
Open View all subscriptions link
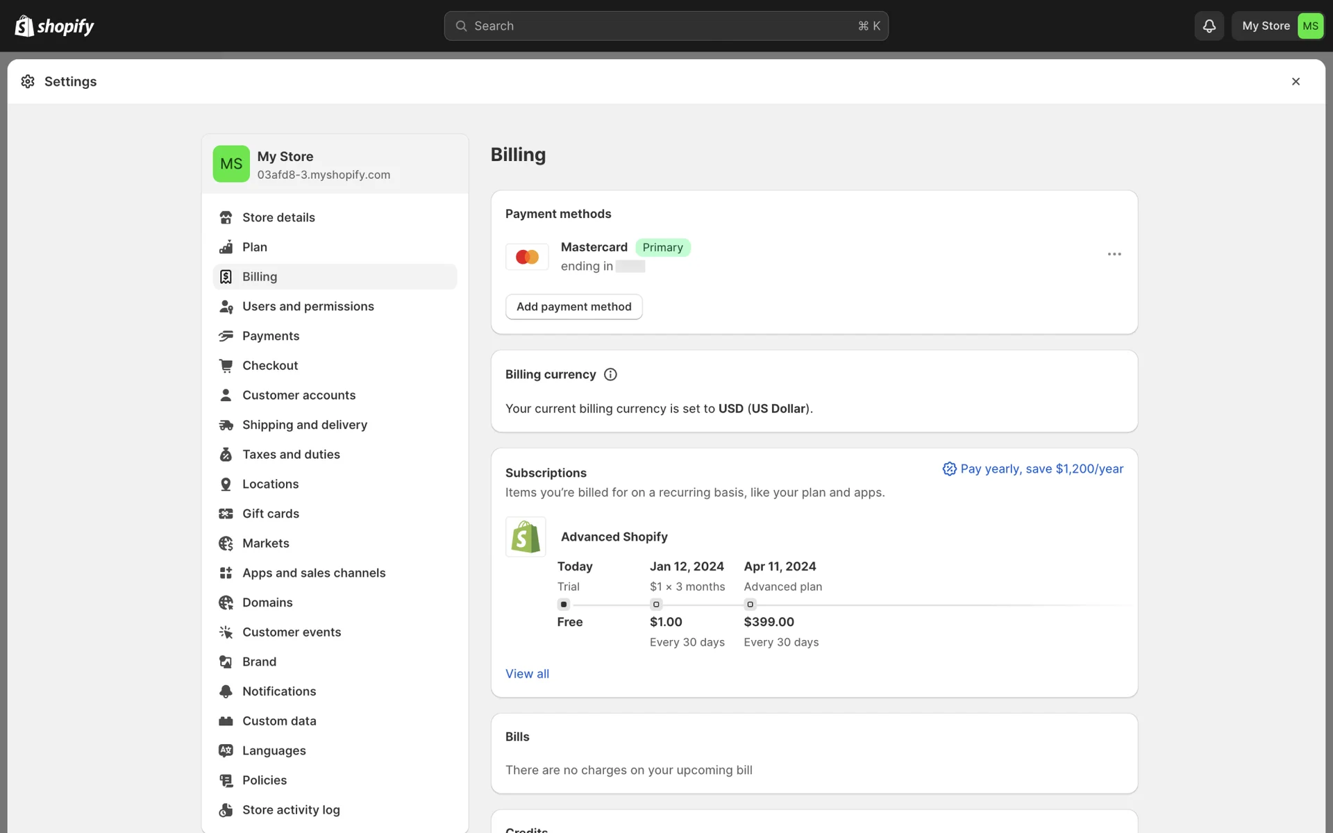tap(527, 673)
